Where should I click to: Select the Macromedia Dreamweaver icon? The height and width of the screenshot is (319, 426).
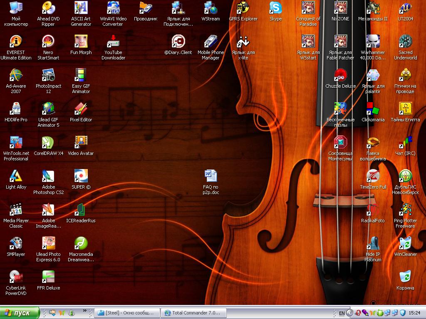coord(81,243)
